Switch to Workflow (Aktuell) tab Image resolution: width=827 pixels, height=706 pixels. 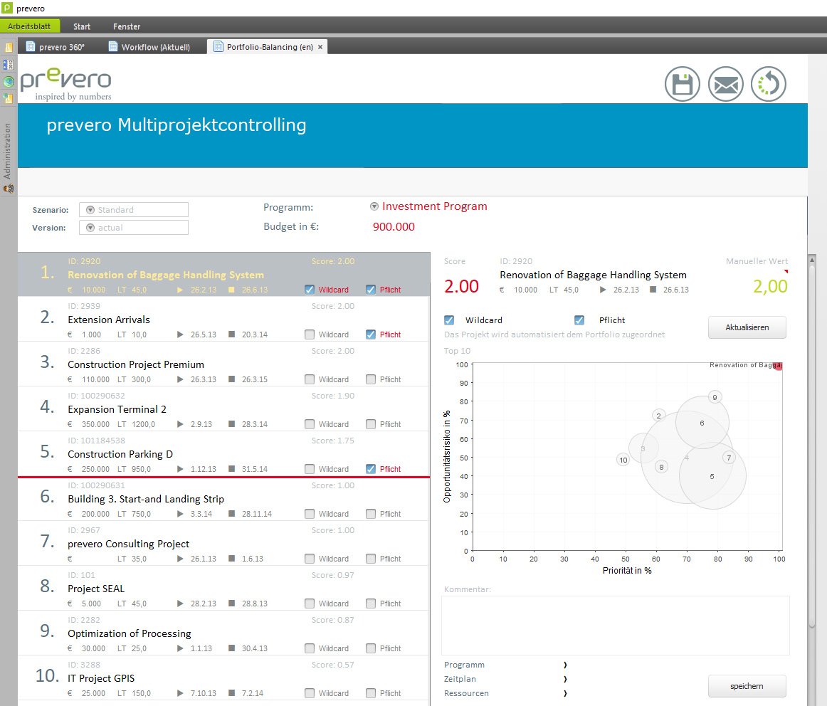tap(149, 47)
